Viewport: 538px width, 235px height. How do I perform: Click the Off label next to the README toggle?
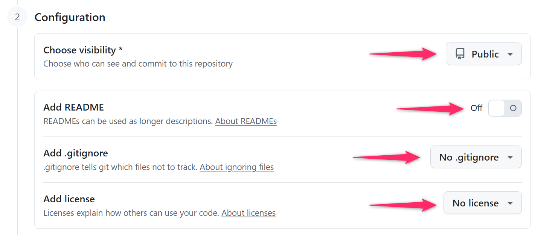pos(476,108)
